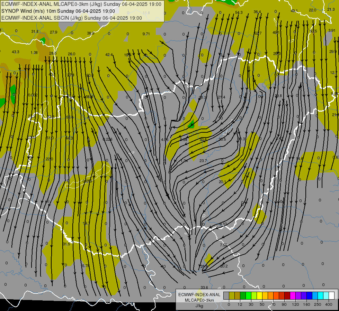Click the SBCIN header line

(72, 18)
